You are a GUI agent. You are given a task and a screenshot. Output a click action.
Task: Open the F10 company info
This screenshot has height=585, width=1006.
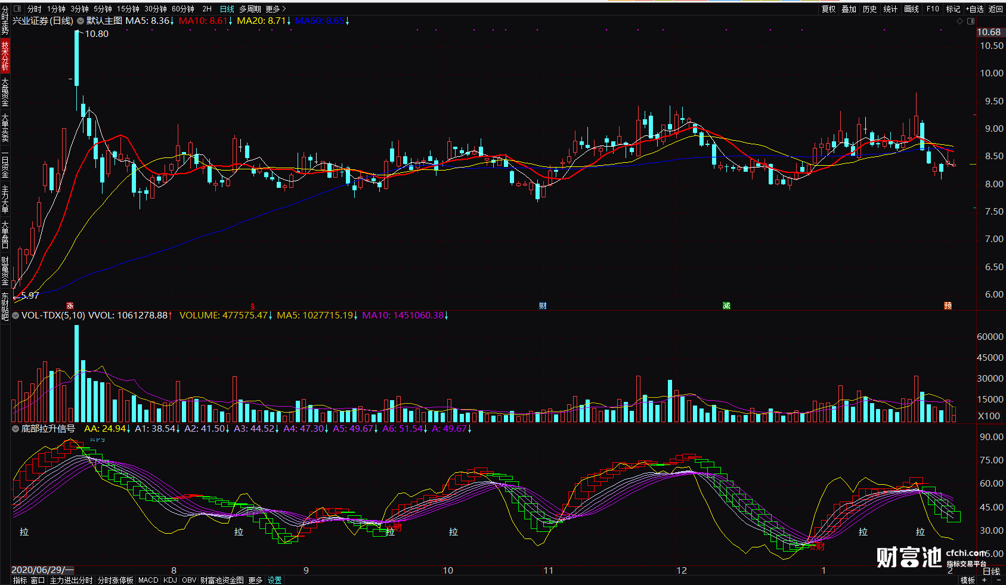[933, 9]
